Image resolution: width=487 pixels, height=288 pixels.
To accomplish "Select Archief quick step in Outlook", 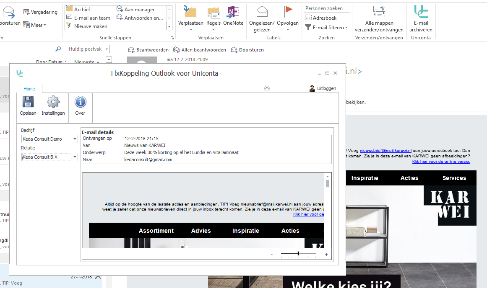I will [78, 9].
